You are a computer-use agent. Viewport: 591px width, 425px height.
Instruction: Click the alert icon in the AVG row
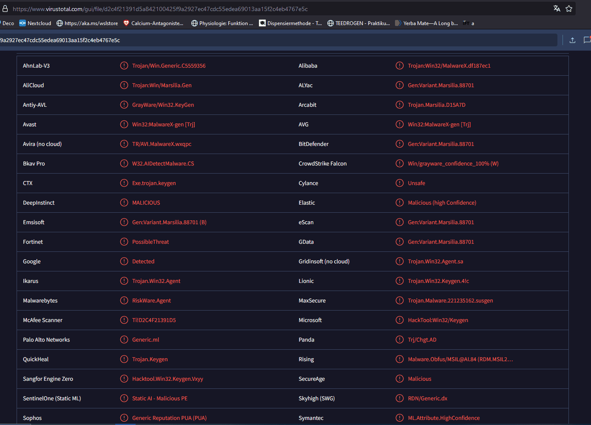point(400,124)
